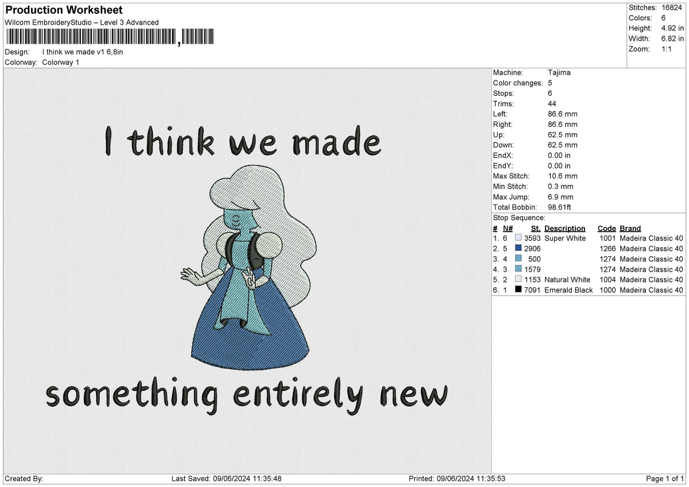Click the barcode under the studio name
Image resolution: width=689 pixels, height=487 pixels.
point(110,37)
